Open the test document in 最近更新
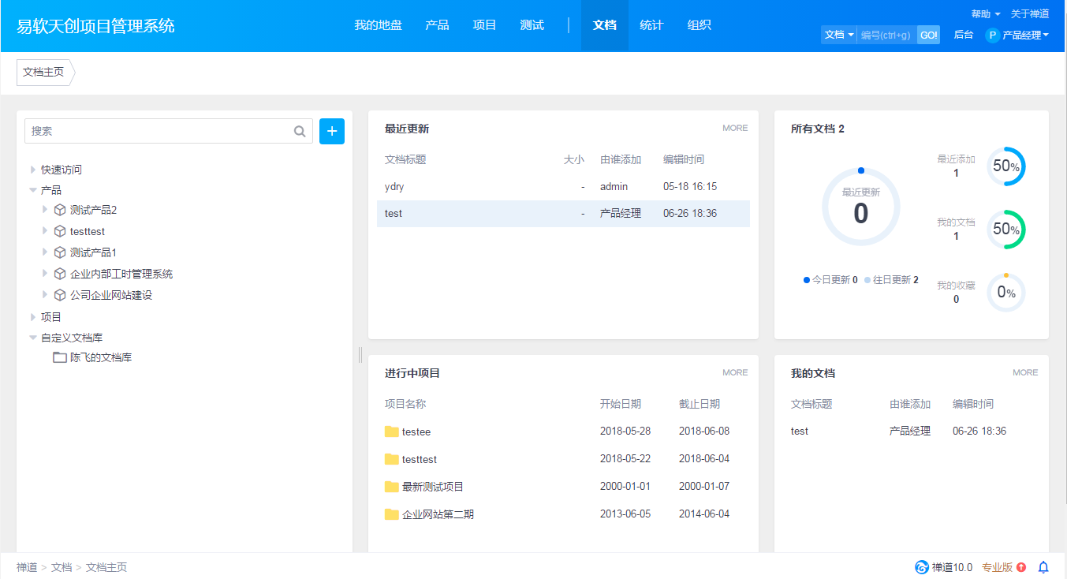The image size is (1067, 579). click(394, 214)
